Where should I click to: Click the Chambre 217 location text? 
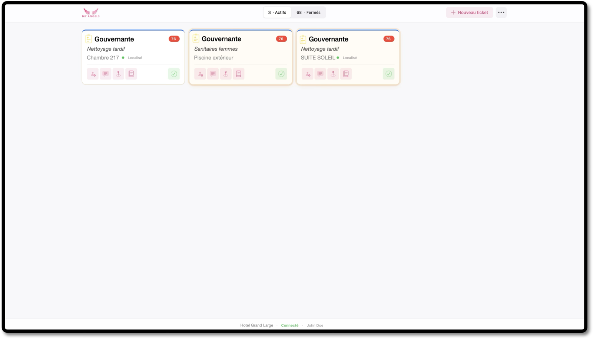(x=103, y=58)
